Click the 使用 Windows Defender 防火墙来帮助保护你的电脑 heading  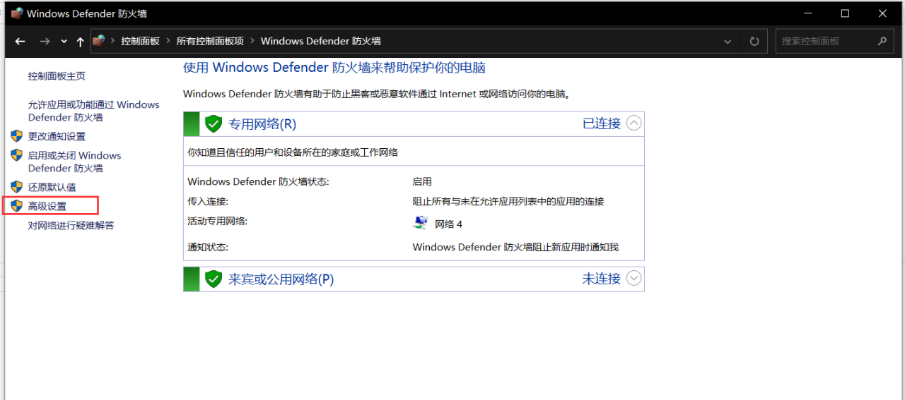pyautogui.click(x=334, y=68)
